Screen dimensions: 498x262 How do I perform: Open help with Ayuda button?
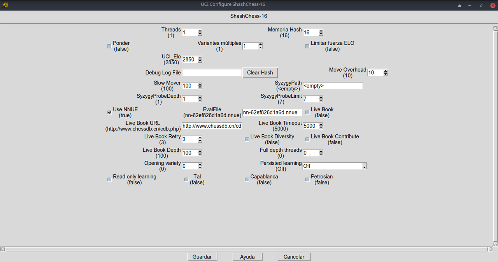point(247,257)
